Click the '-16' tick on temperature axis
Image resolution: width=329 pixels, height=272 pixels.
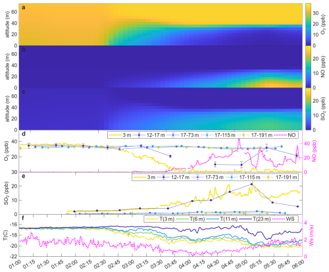pos(14,225)
